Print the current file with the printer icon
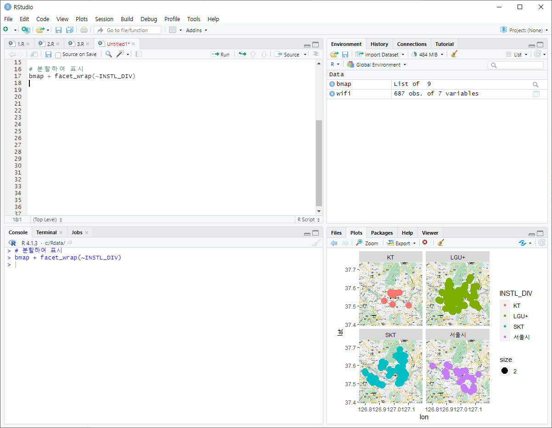 pyautogui.click(x=84, y=30)
